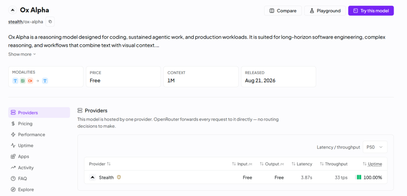
Task: Follow the stealth author link
Action: [15, 22]
